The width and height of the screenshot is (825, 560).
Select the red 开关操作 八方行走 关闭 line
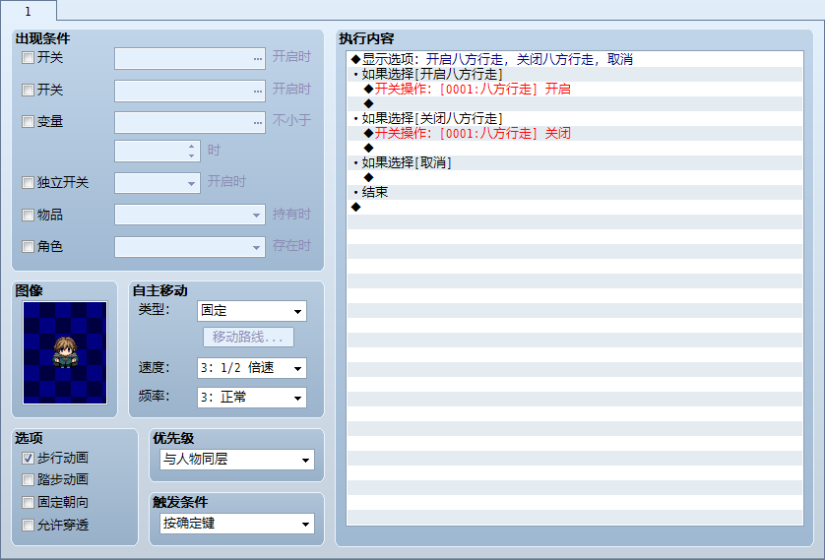pos(575,133)
